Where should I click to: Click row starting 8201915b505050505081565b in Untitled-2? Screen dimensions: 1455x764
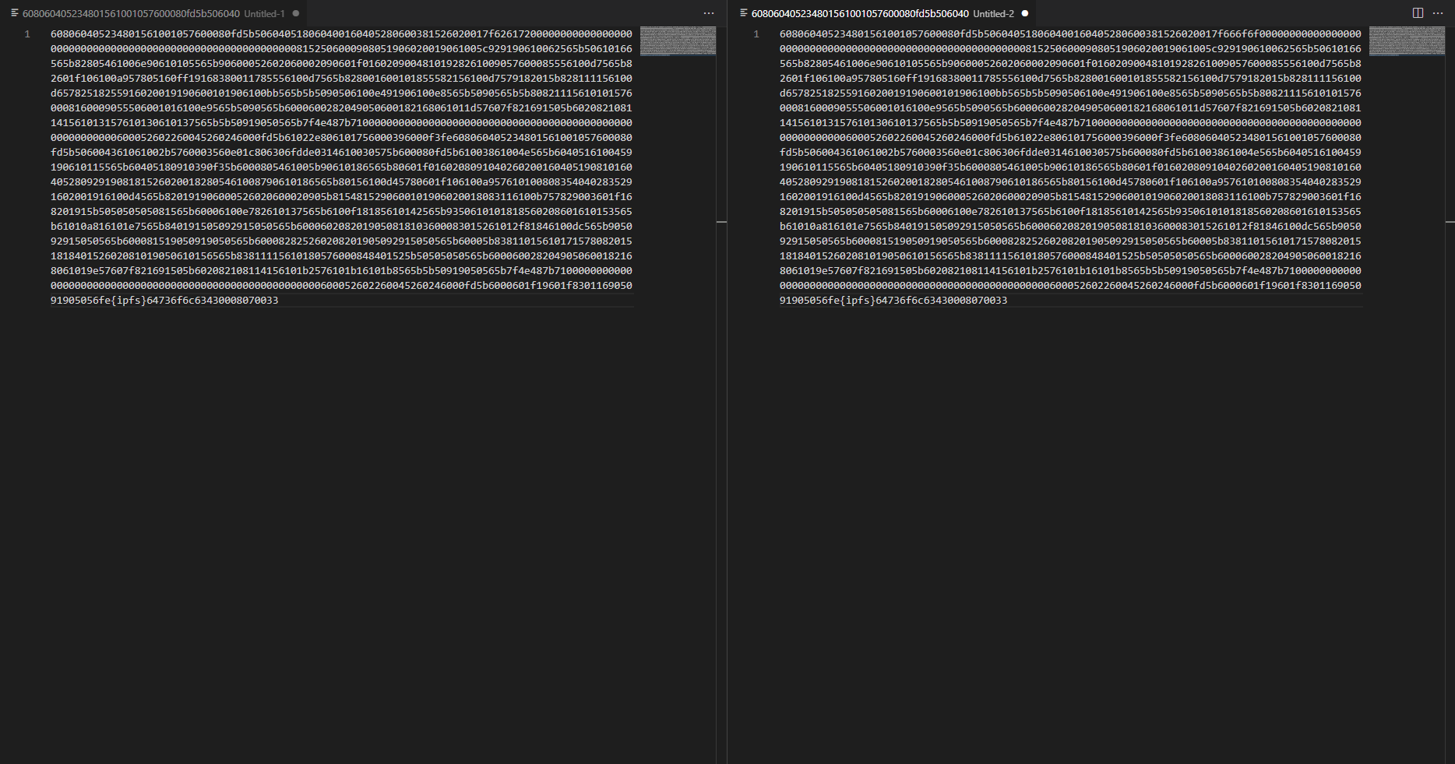(1070, 212)
